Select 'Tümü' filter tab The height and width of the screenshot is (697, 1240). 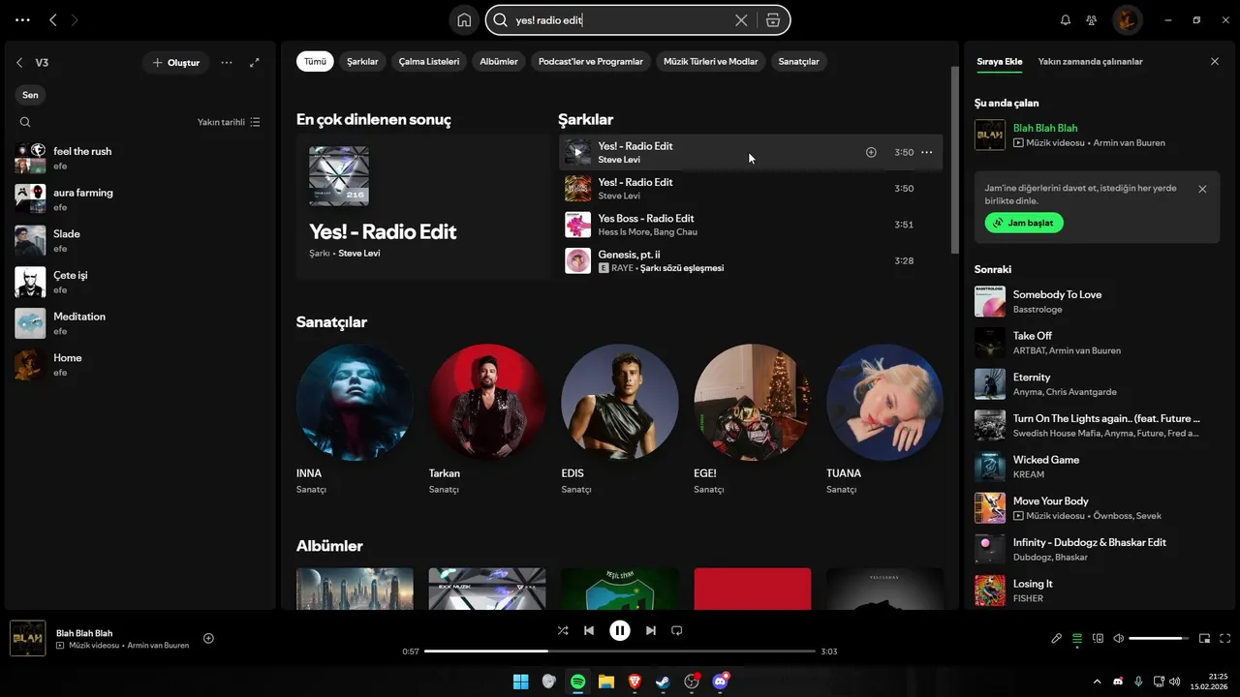coord(315,61)
